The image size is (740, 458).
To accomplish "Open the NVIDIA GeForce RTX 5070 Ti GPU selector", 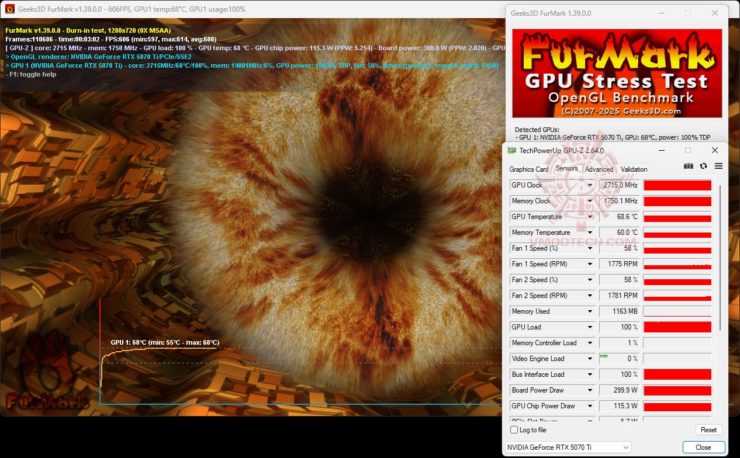I will click(x=568, y=447).
